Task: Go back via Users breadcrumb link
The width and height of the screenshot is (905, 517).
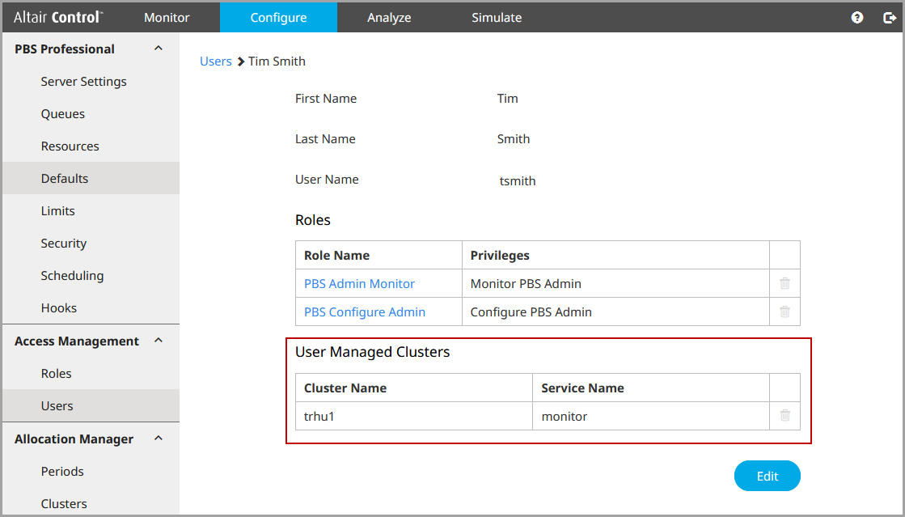Action: (215, 61)
